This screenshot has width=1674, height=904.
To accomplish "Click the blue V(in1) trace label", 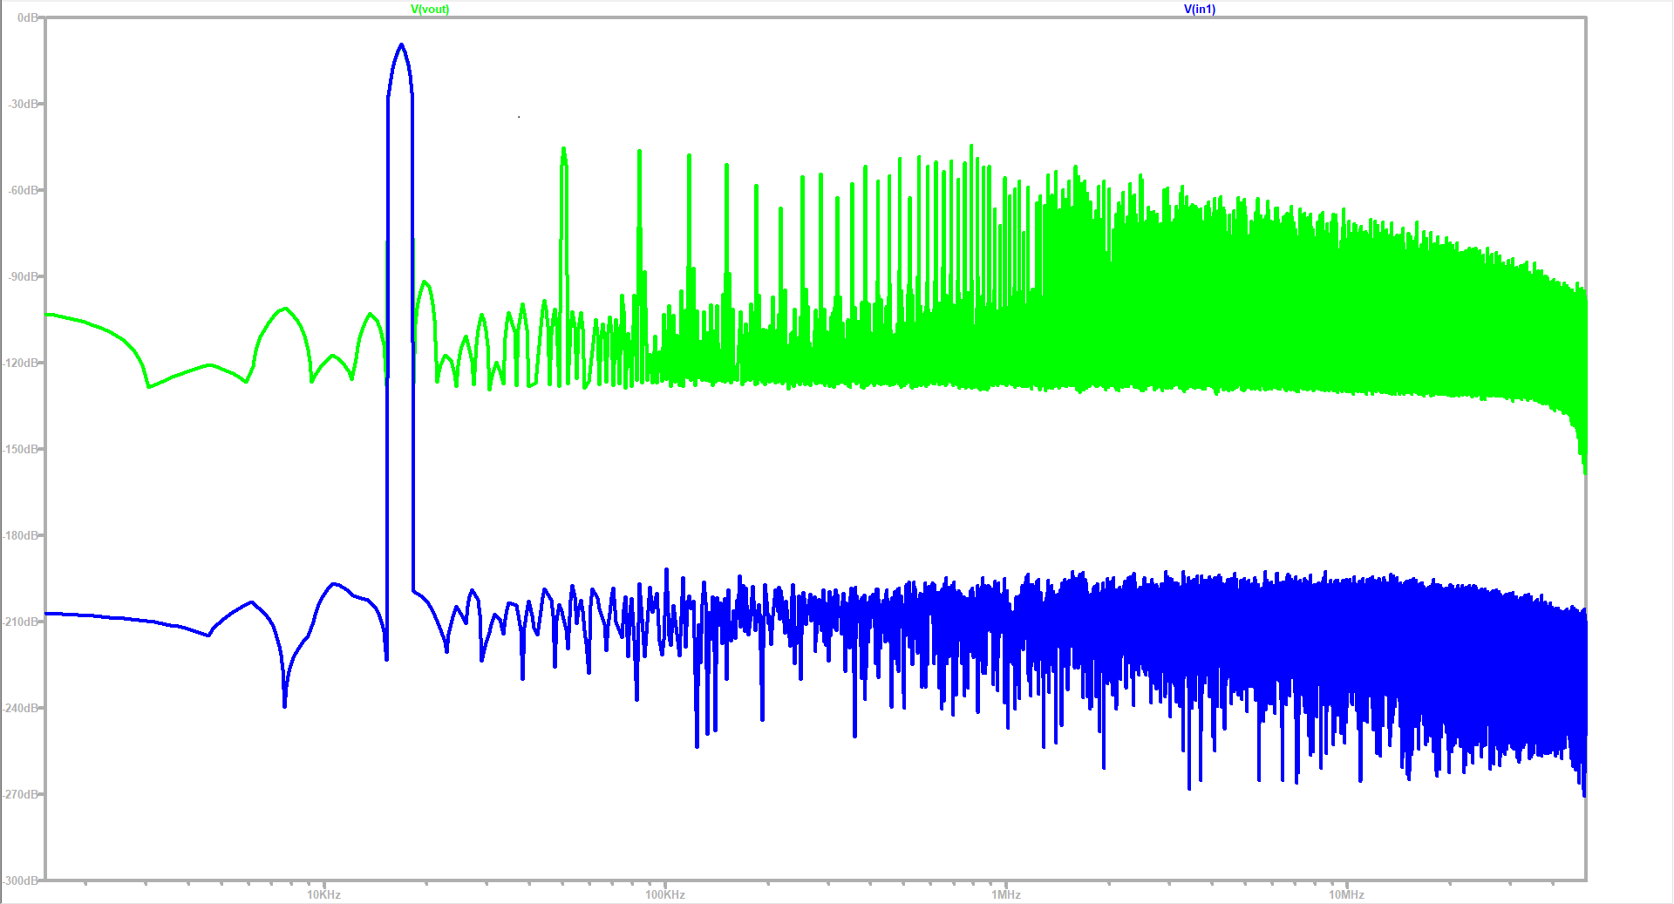I will coord(1199,10).
